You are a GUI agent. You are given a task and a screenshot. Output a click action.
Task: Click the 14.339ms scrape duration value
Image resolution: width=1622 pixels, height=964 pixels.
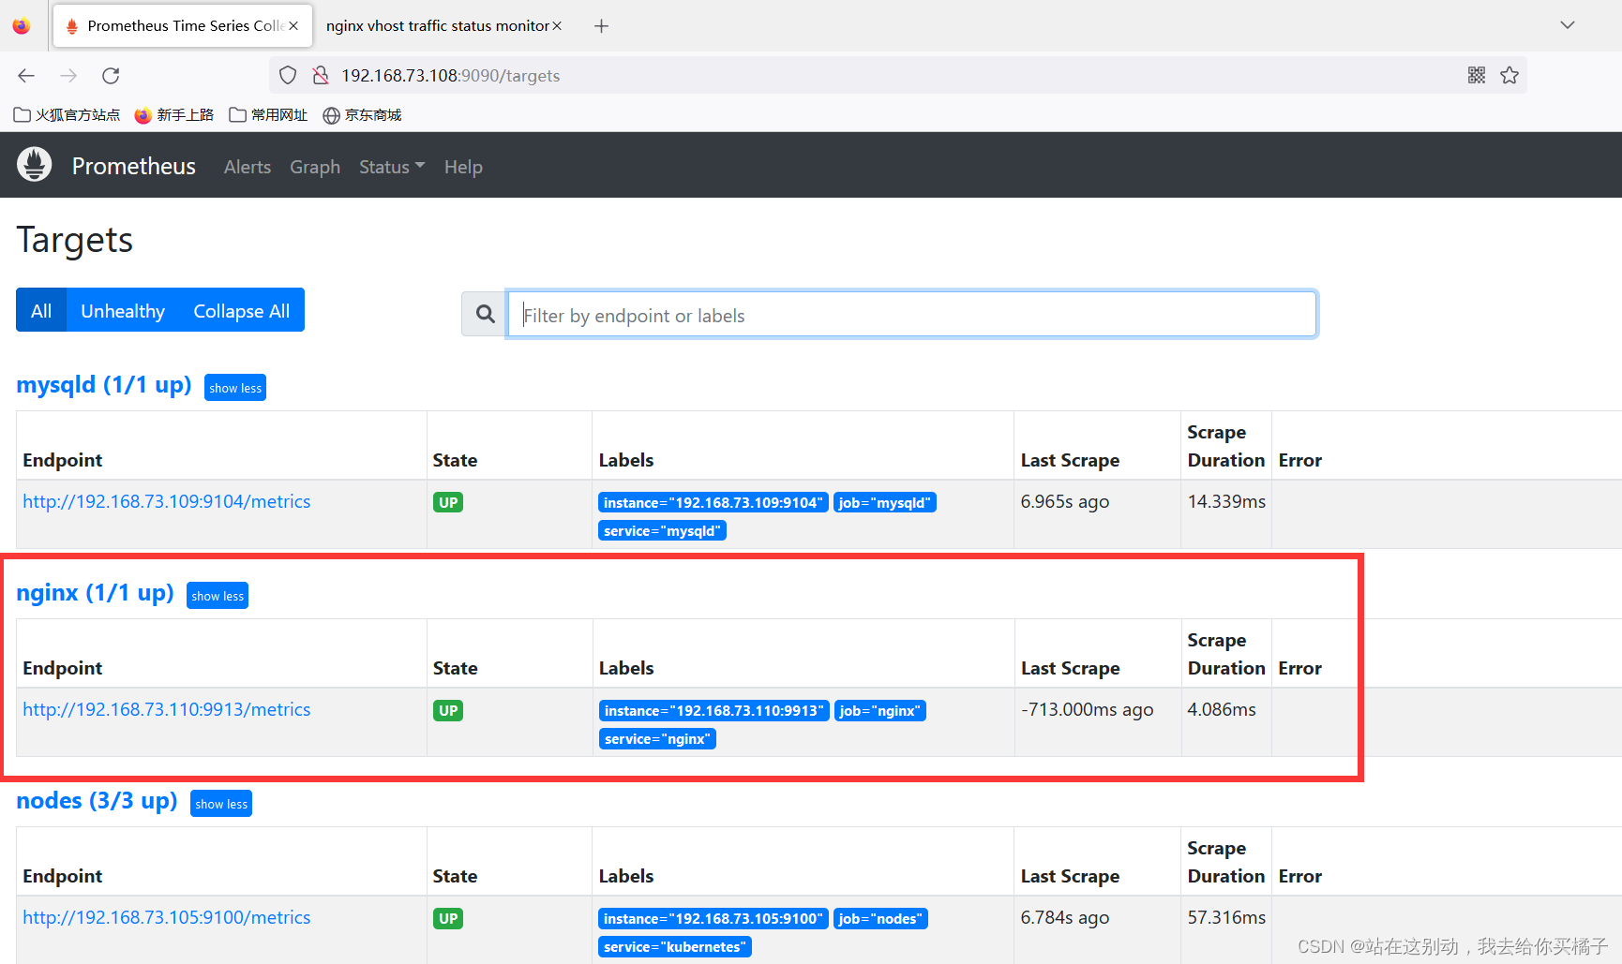point(1226,501)
